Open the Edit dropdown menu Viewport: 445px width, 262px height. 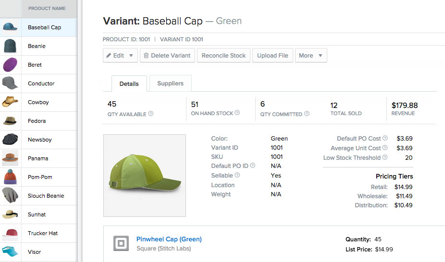click(120, 56)
